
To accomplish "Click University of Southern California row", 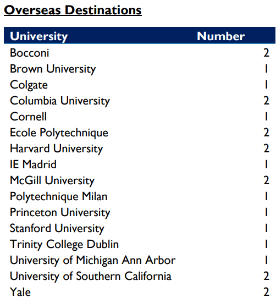I will tap(140, 276).
